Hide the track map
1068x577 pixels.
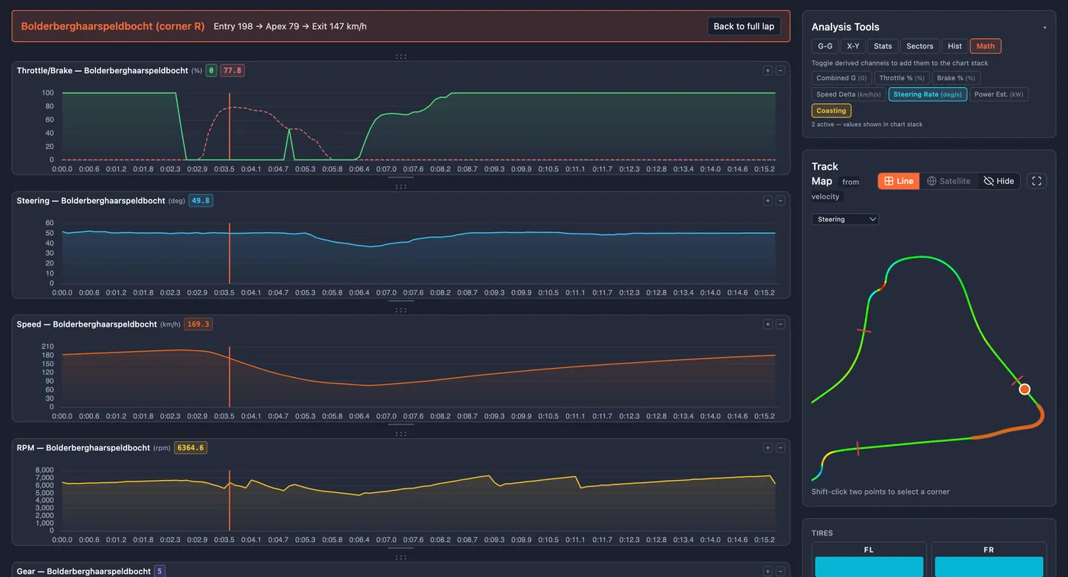coord(999,181)
